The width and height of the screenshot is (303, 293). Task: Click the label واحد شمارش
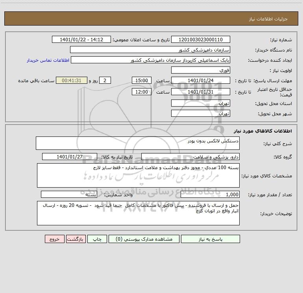[x=118, y=195]
